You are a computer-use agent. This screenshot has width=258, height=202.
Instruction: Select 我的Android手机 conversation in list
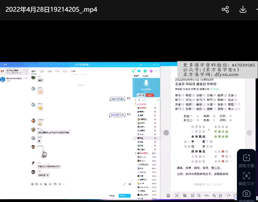coord(14,79)
